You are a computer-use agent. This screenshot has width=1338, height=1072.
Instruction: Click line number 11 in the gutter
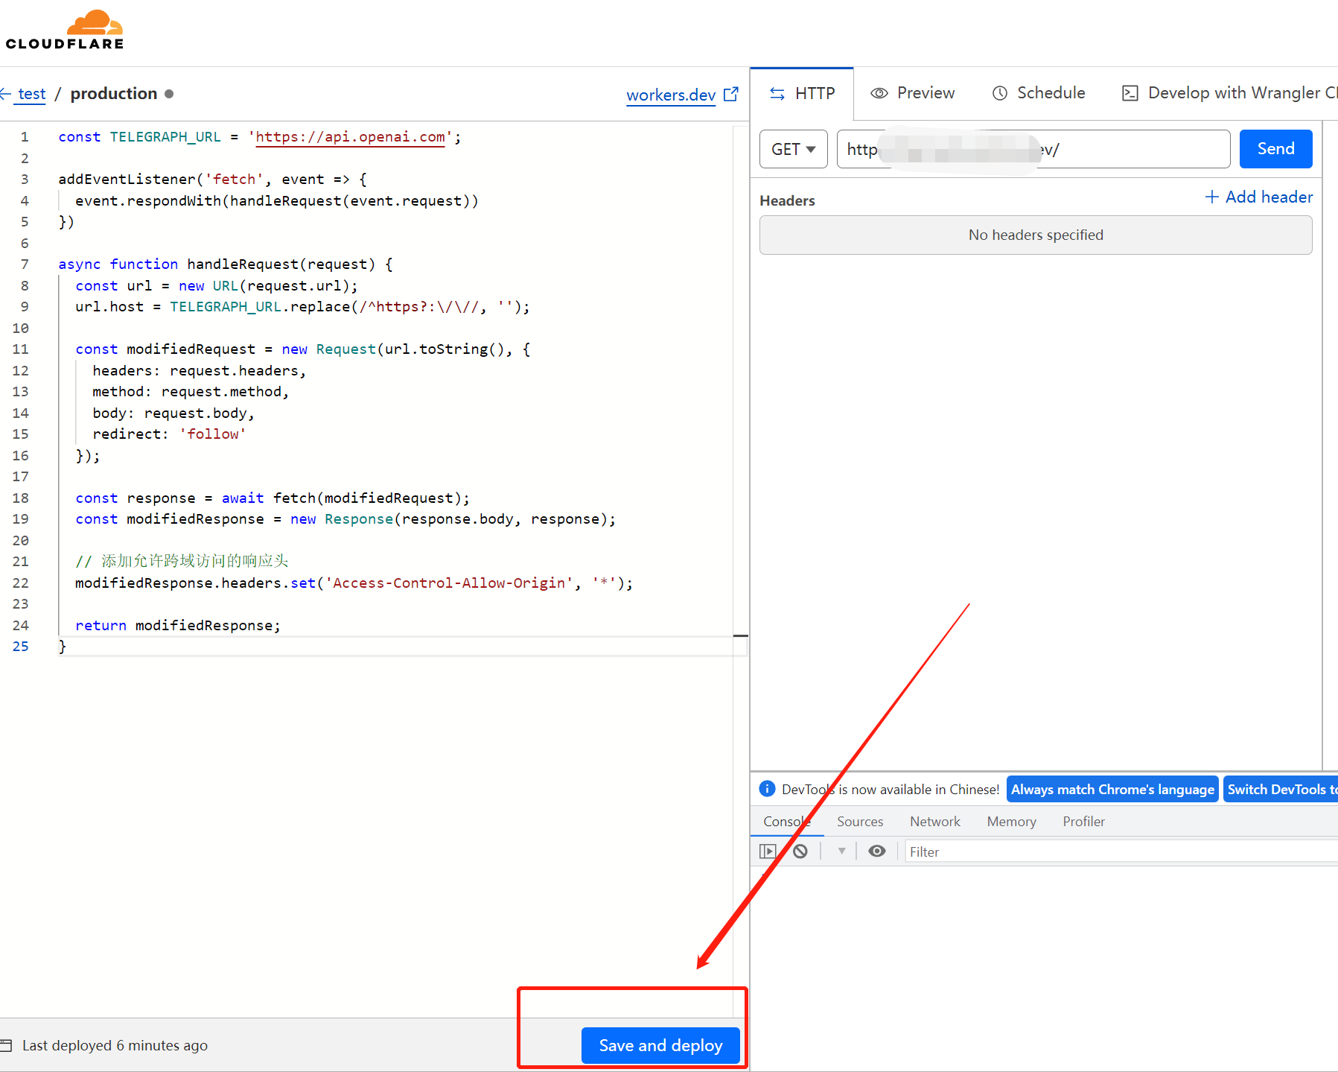[21, 349]
